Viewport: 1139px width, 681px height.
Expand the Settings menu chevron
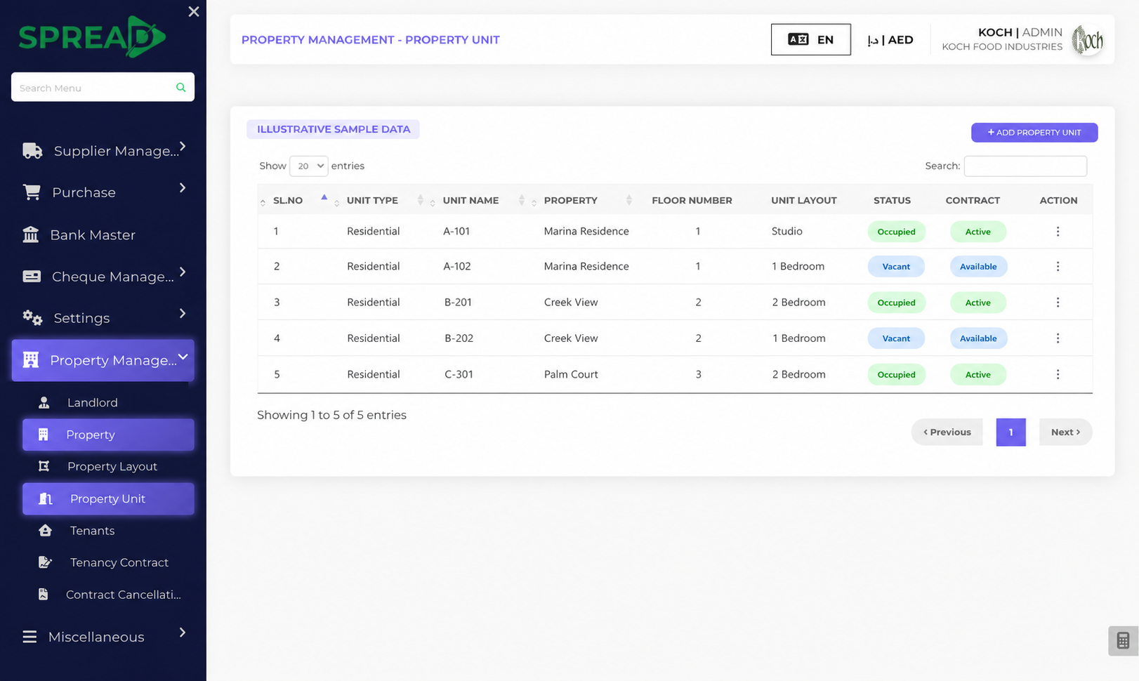coord(183,313)
